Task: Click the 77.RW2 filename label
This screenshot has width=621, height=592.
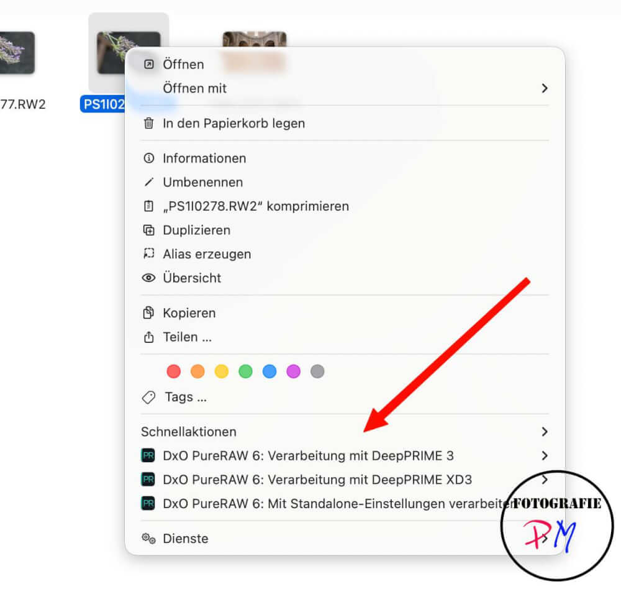Action: pos(22,104)
